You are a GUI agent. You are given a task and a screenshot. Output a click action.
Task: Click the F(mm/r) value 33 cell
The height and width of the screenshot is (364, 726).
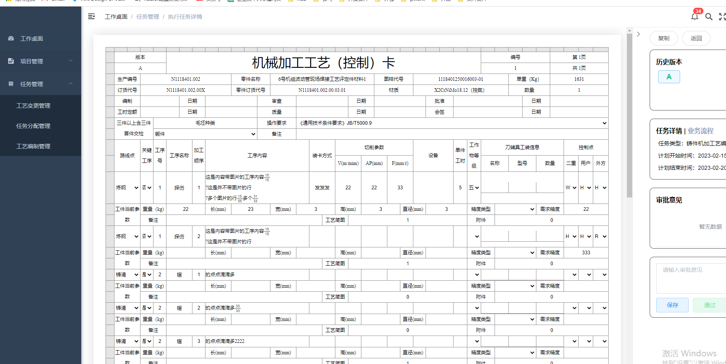click(400, 188)
